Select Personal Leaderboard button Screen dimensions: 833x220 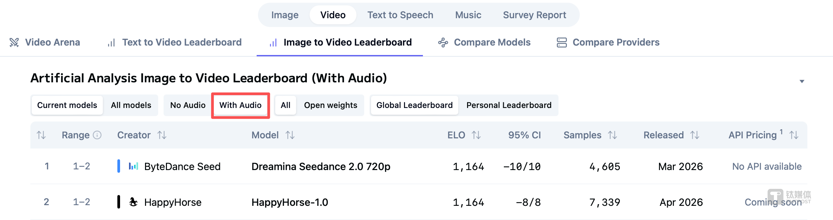(x=509, y=105)
